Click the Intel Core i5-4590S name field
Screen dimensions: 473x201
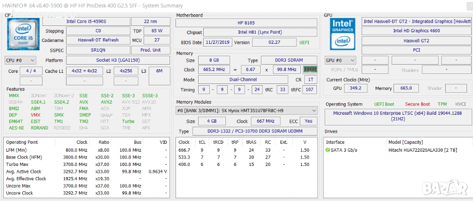[x=85, y=21]
